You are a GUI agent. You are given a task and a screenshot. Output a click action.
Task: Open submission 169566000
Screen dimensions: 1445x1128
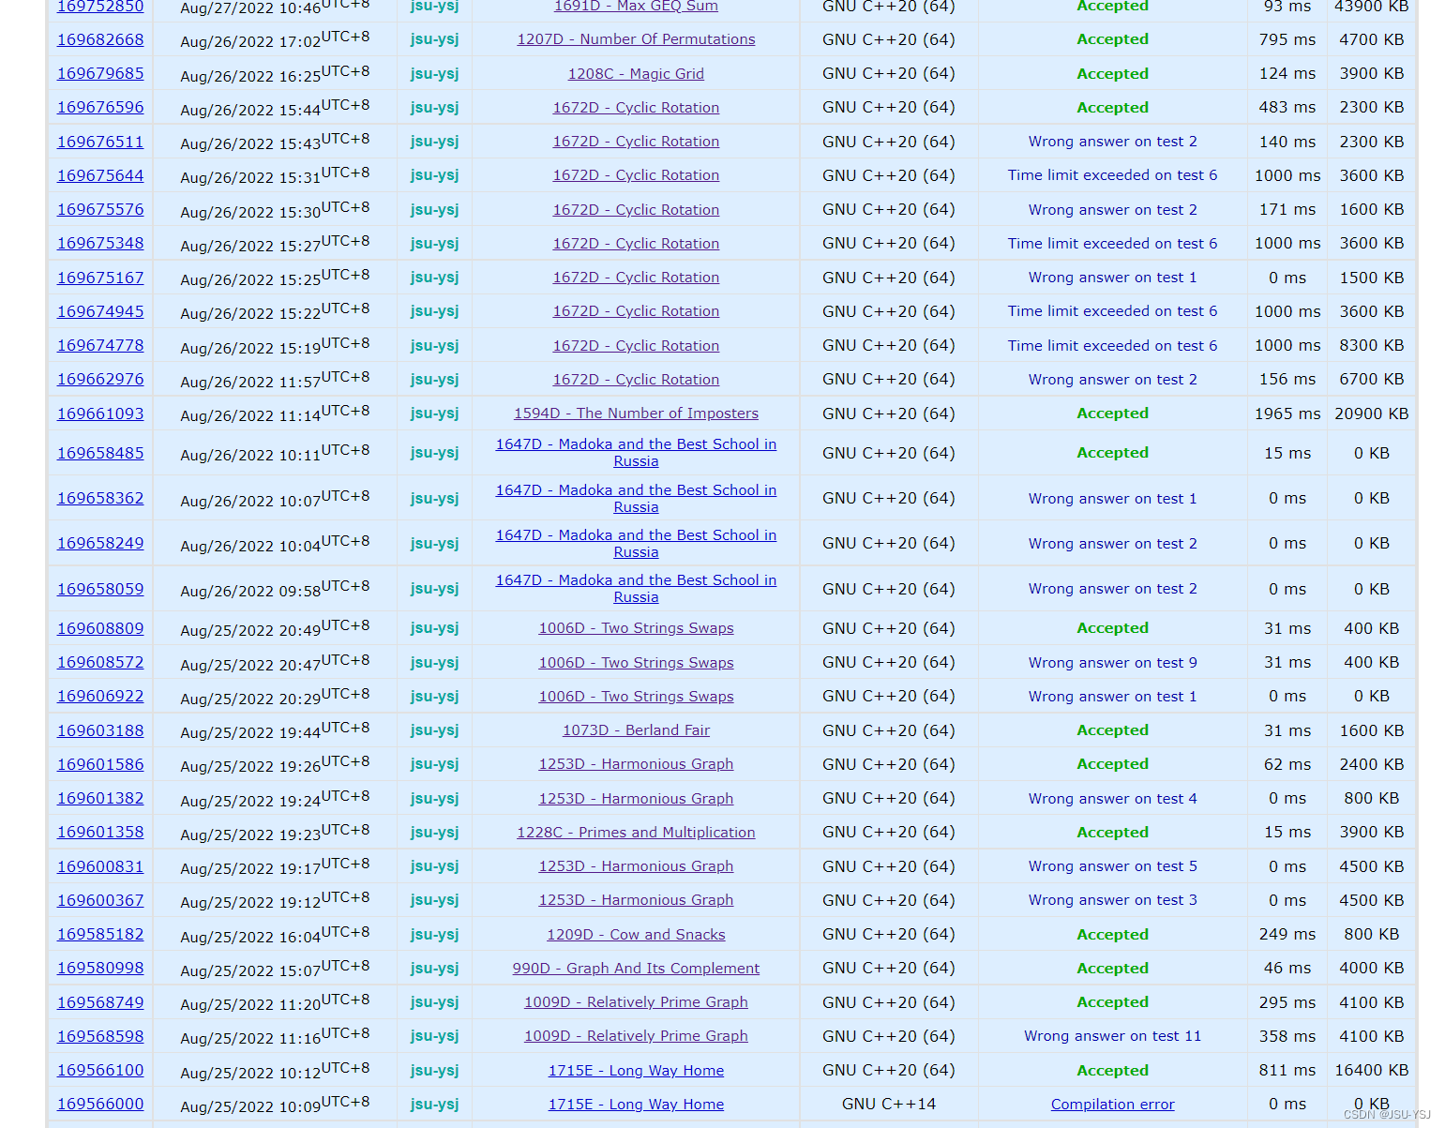pos(100,1104)
